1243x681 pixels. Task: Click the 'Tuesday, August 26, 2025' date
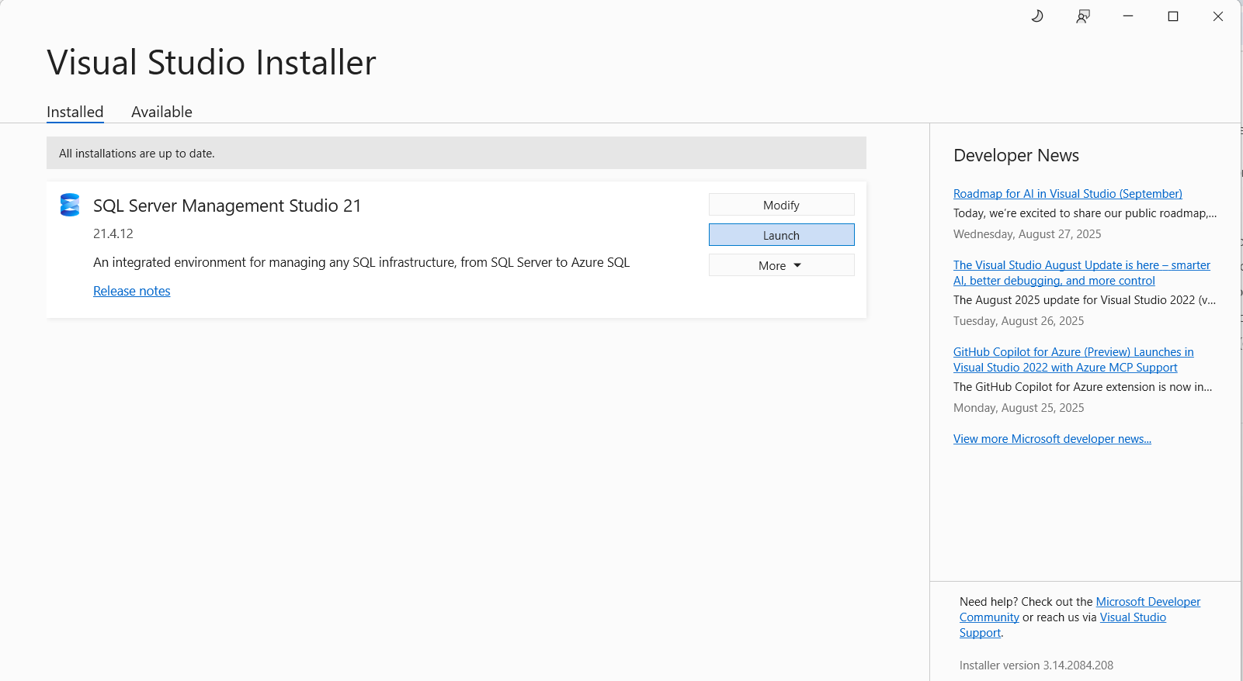click(1019, 321)
